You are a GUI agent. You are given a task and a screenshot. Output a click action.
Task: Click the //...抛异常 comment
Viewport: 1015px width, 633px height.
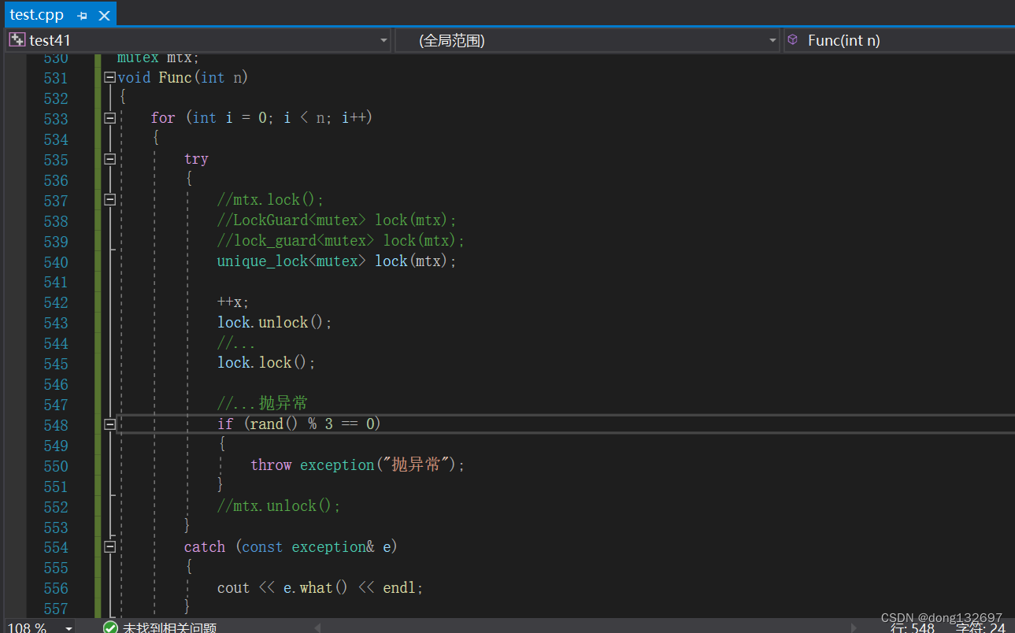pyautogui.click(x=262, y=403)
